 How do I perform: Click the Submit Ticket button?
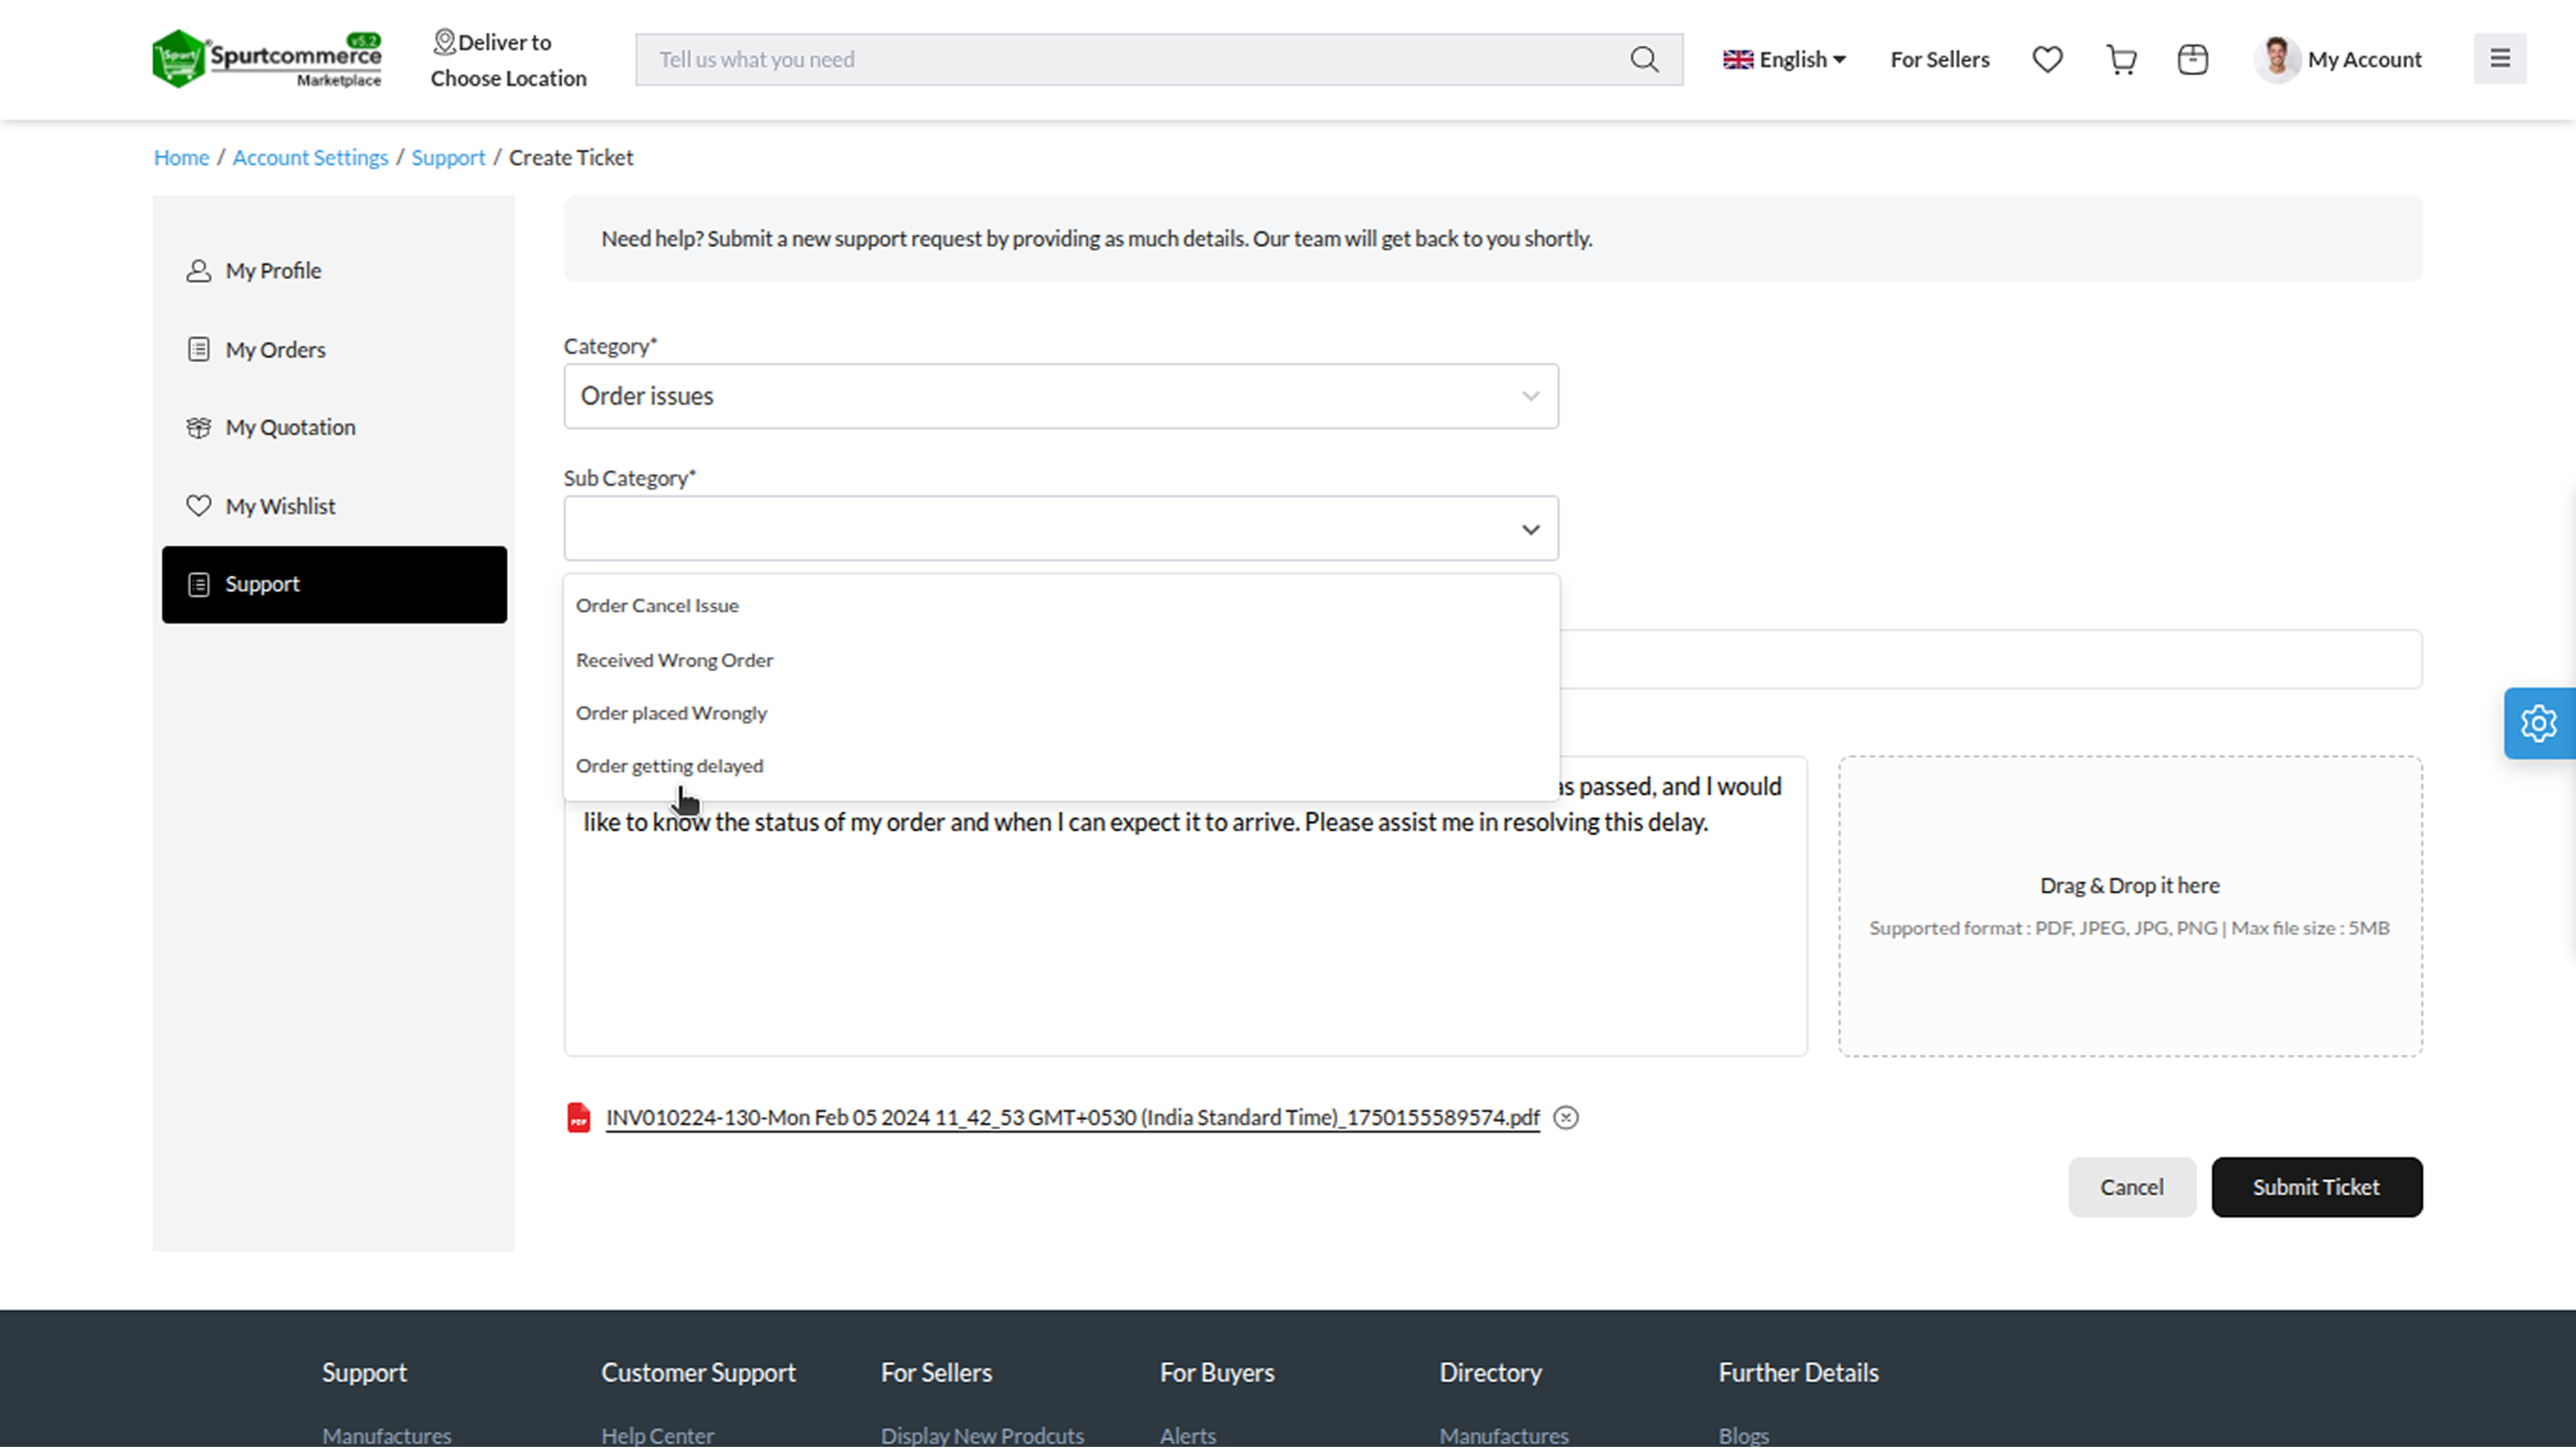coord(2316,1187)
